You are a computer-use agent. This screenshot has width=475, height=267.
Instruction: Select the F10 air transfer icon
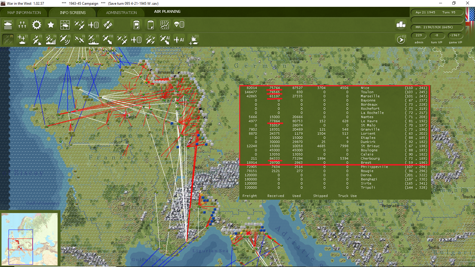point(108,39)
